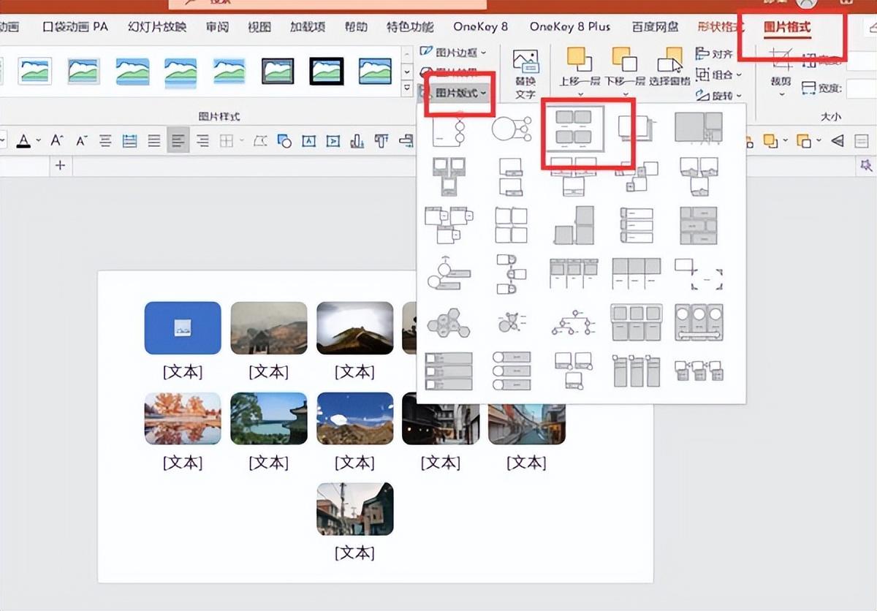This screenshot has width=877, height=611.
Task: Open the 百度网盘 menu tab
Action: [x=655, y=27]
